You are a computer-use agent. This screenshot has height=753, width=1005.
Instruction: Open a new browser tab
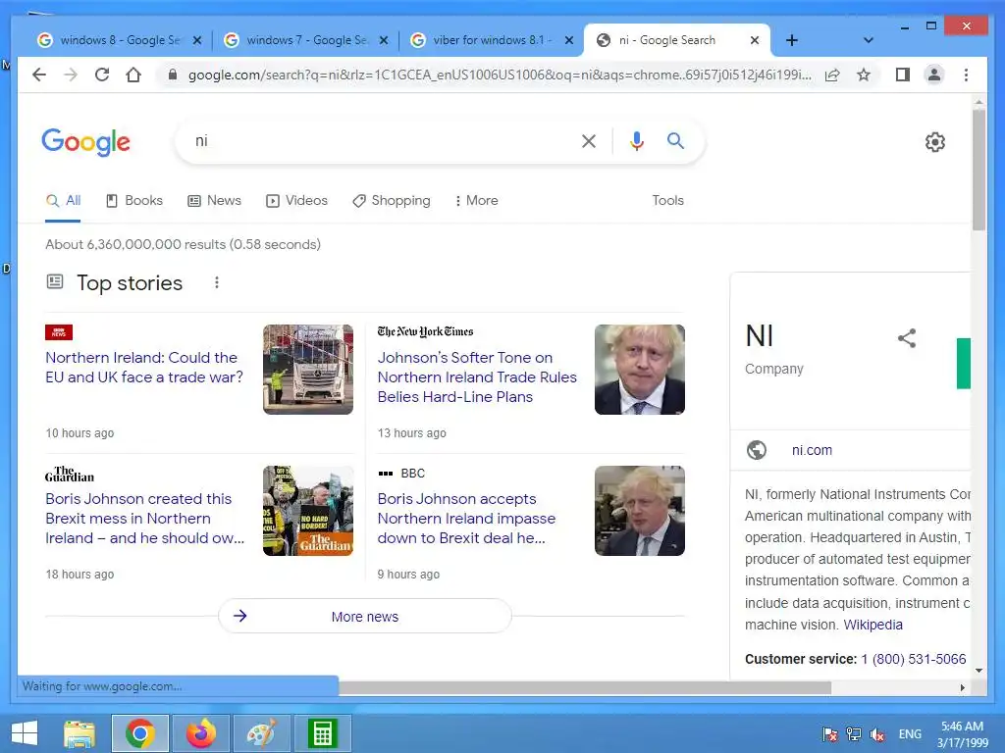click(792, 40)
